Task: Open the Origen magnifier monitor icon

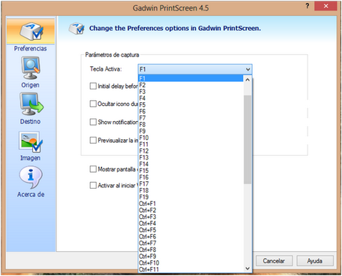Action: point(30,68)
